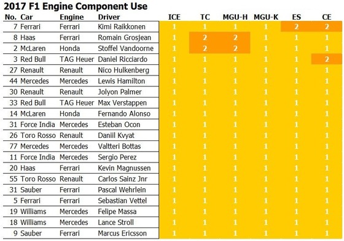Image resolution: width=344 pixels, height=241 pixels.
Task: Click the MGU-H column header
Action: [x=235, y=17]
